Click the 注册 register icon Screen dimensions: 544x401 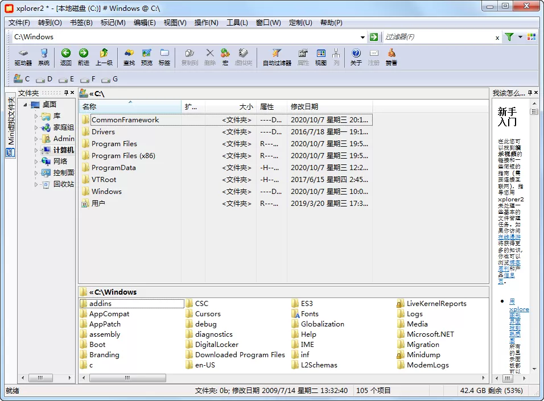pyautogui.click(x=374, y=57)
